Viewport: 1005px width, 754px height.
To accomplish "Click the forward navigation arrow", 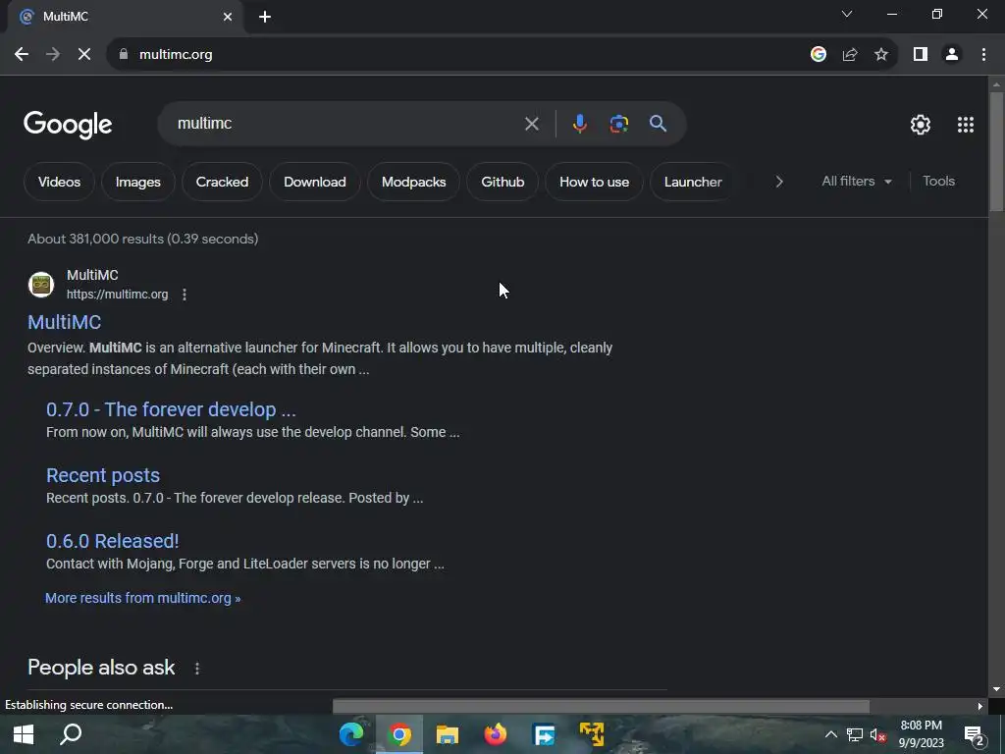I will (x=53, y=55).
